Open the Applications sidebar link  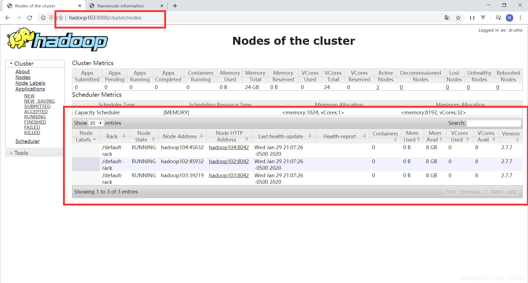(30, 89)
